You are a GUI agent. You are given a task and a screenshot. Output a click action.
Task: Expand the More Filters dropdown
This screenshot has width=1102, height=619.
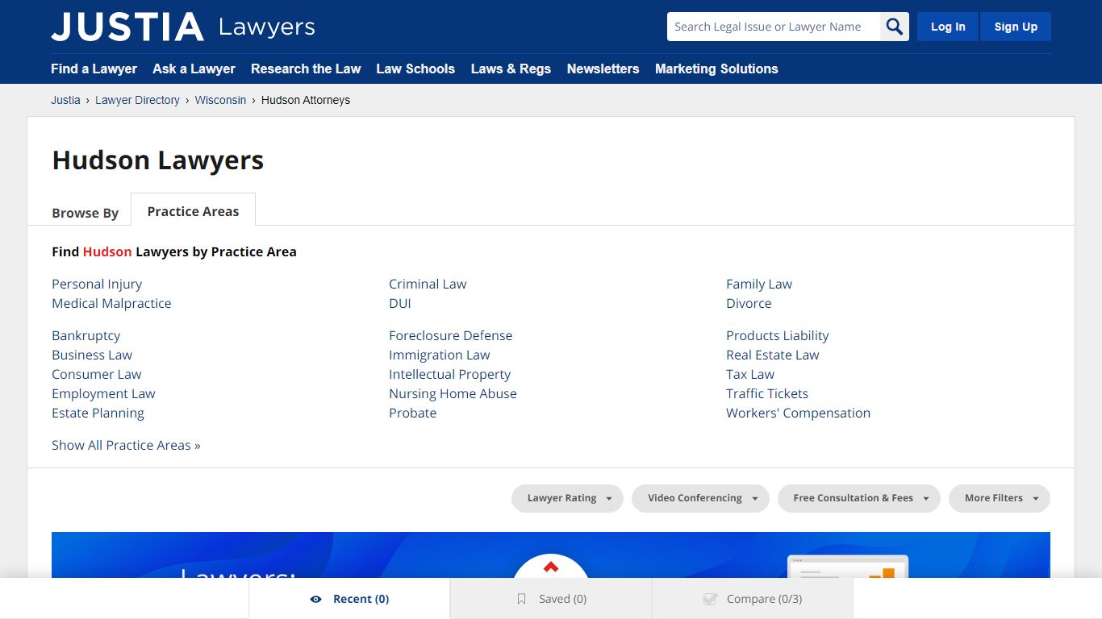999,498
